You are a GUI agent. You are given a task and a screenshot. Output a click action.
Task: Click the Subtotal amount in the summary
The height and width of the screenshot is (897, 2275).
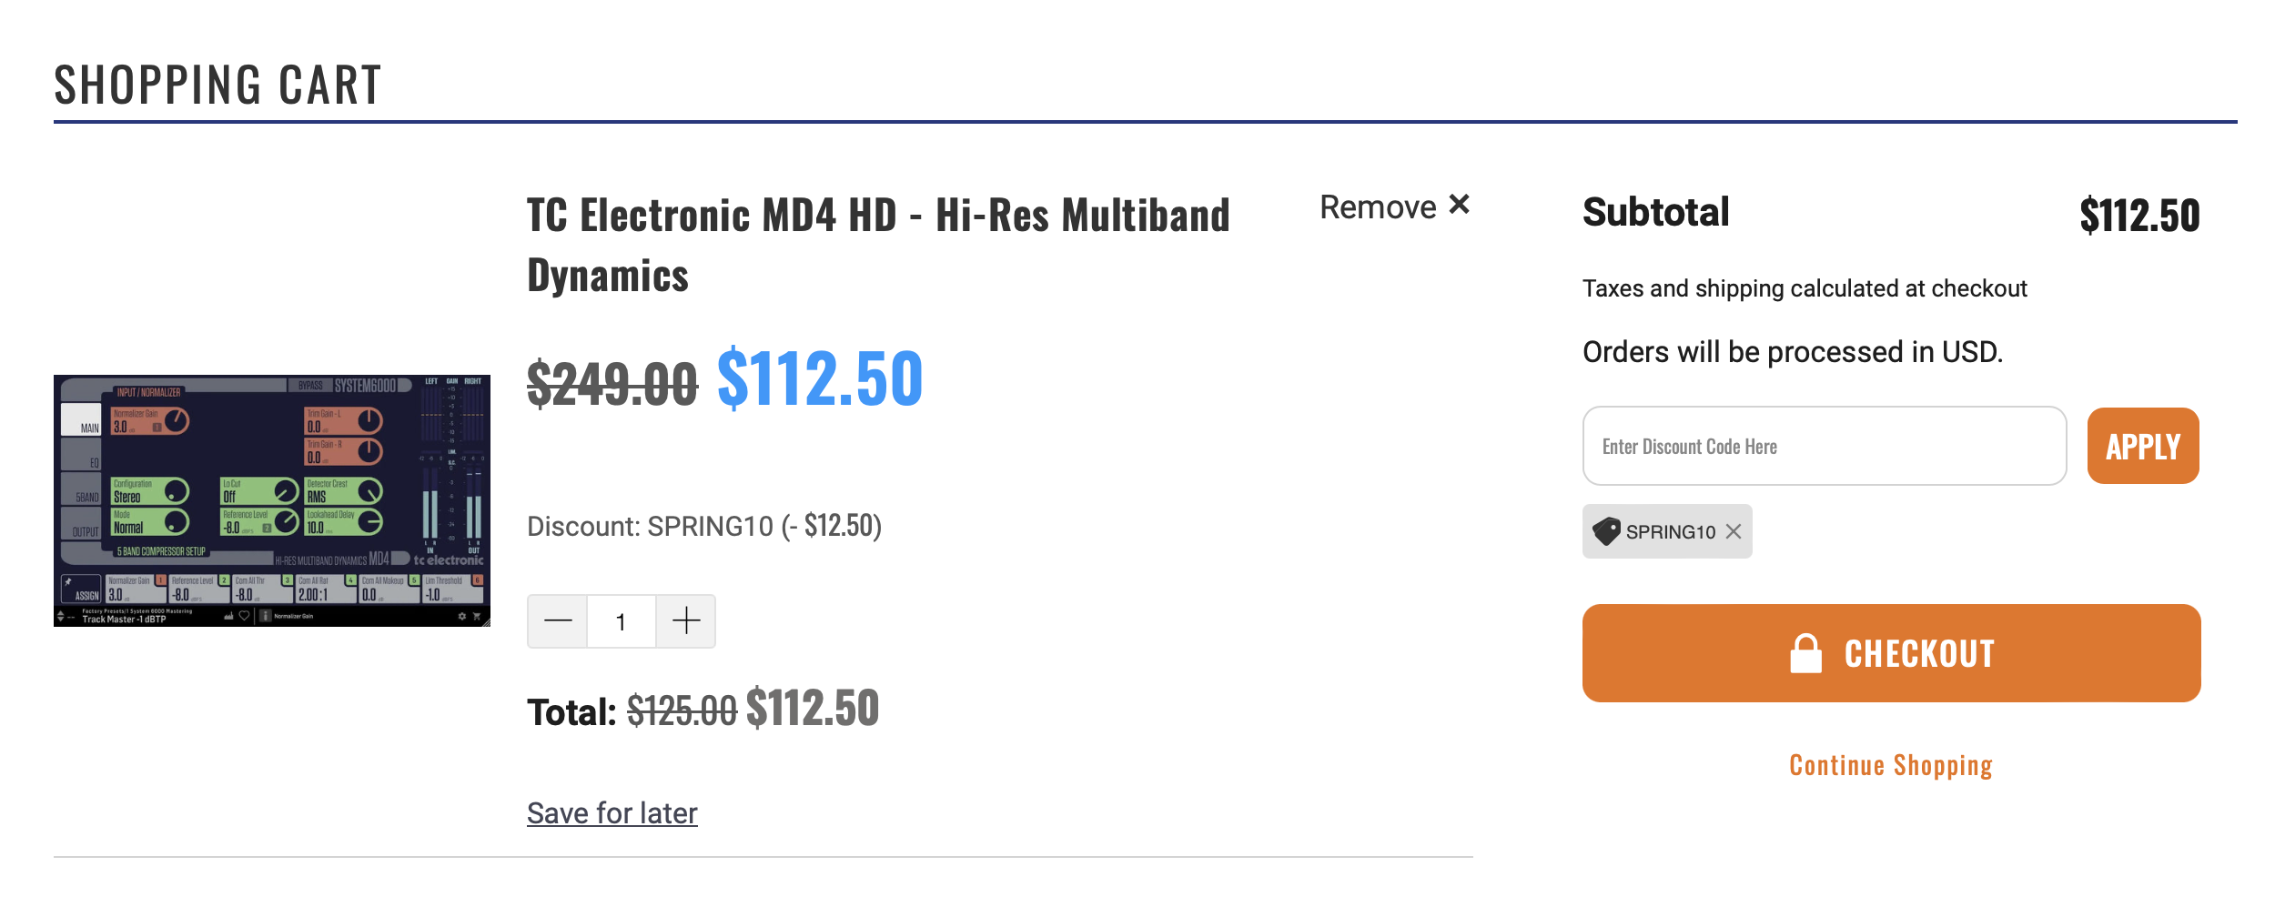click(x=2138, y=216)
